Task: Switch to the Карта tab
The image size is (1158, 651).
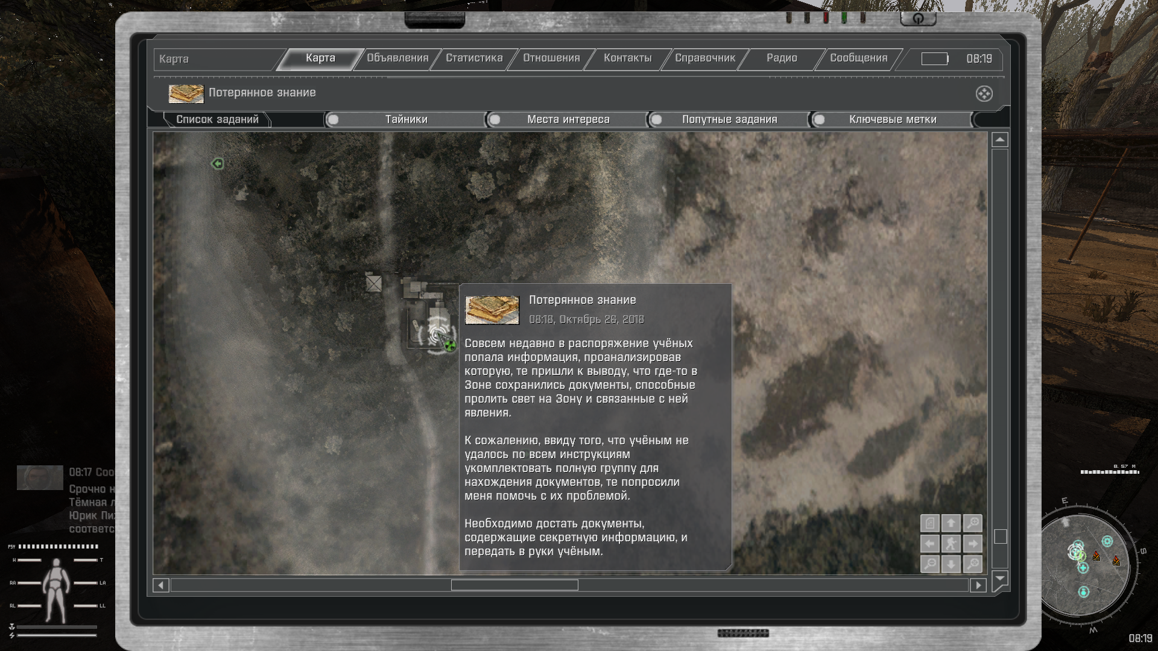Action: tap(320, 58)
